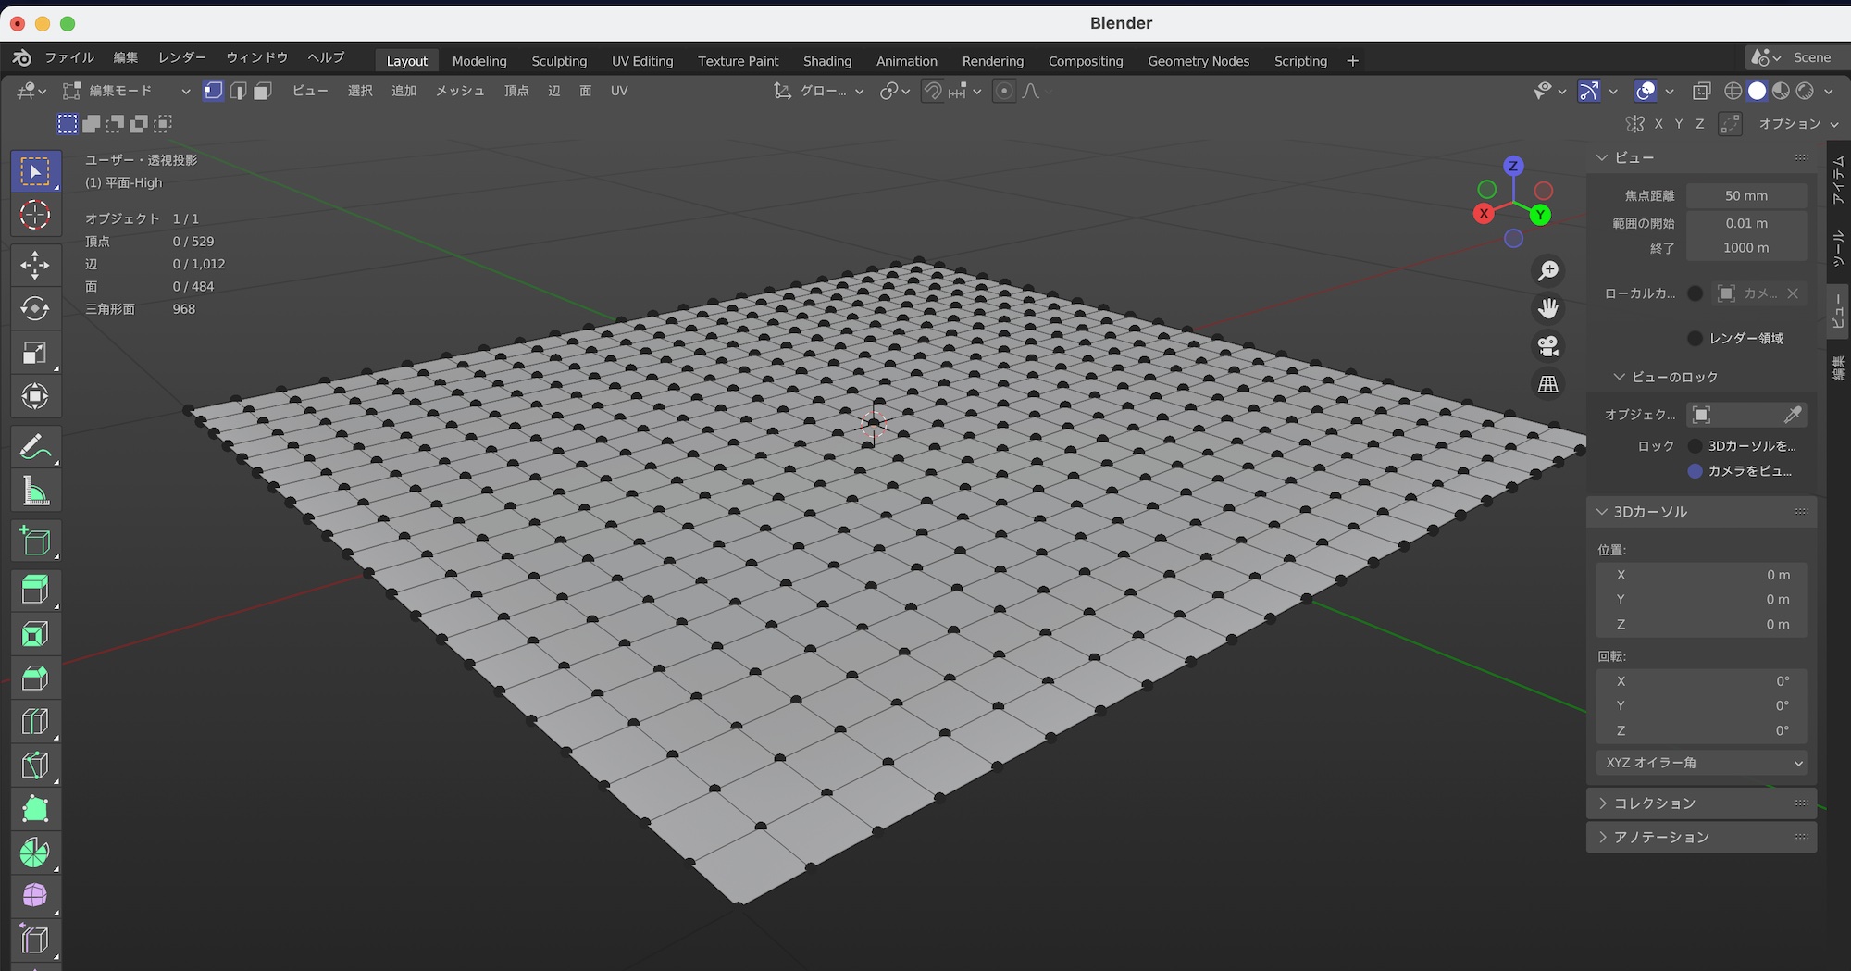Select the Measure tool
Viewport: 1851px width, 971px height.
[35, 492]
